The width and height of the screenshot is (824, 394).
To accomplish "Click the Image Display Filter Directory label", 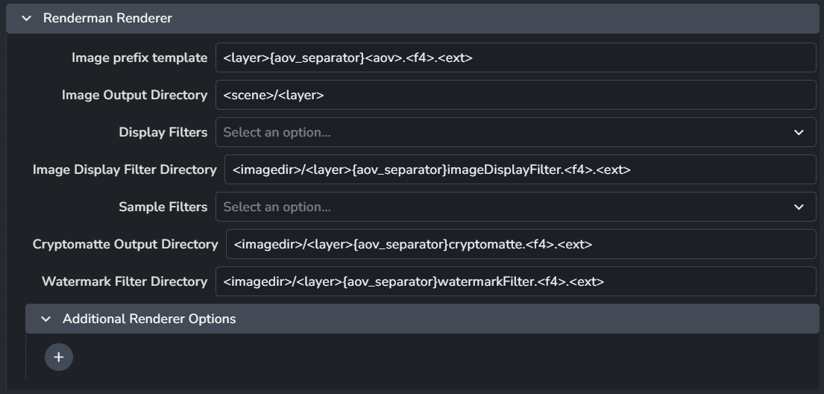I will 125,169.
